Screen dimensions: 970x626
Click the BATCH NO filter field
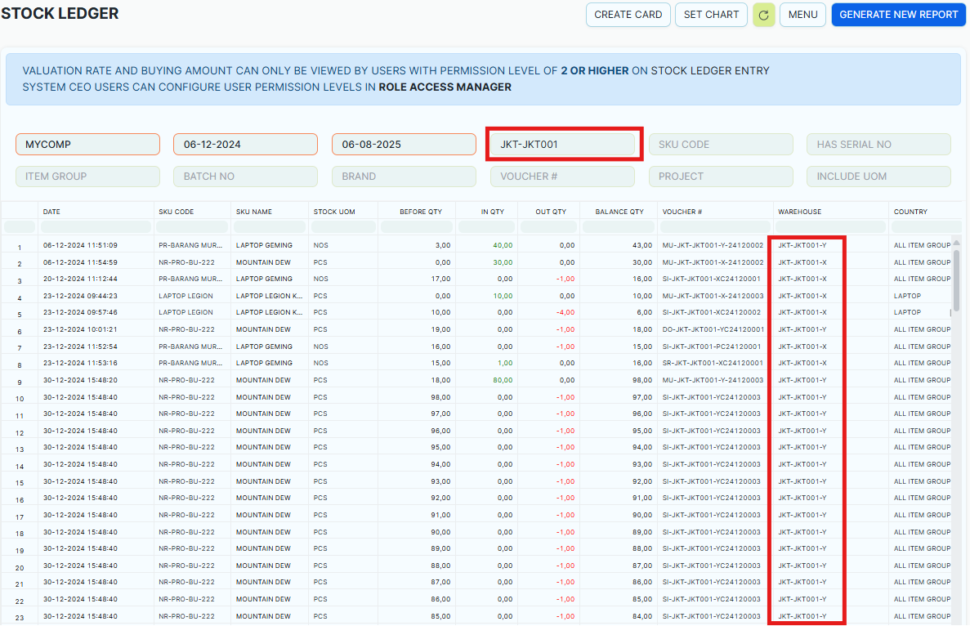point(246,177)
